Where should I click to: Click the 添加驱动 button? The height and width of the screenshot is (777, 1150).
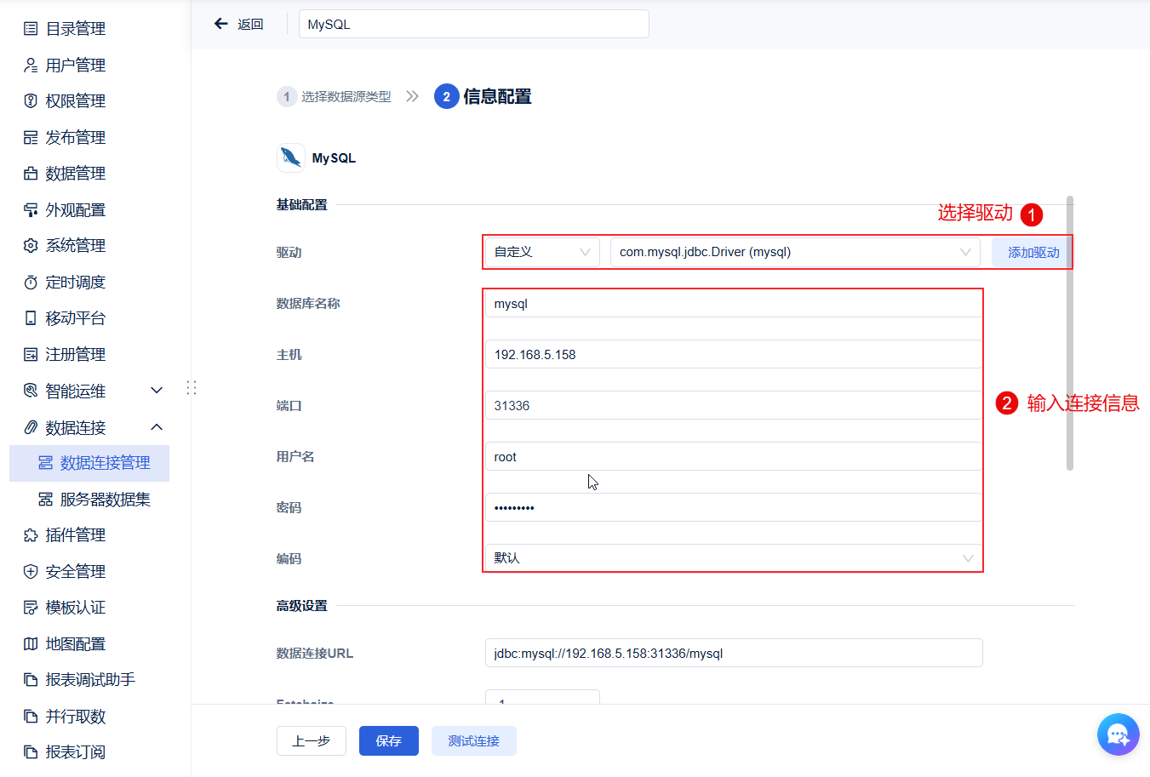pyautogui.click(x=1033, y=252)
